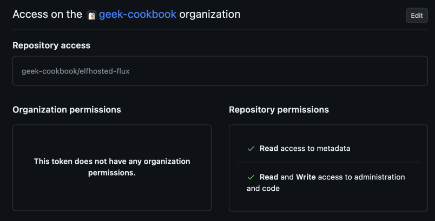Viewport: 435px width, 221px height.
Task: Click the bold Read in metadata row
Action: [x=269, y=148]
